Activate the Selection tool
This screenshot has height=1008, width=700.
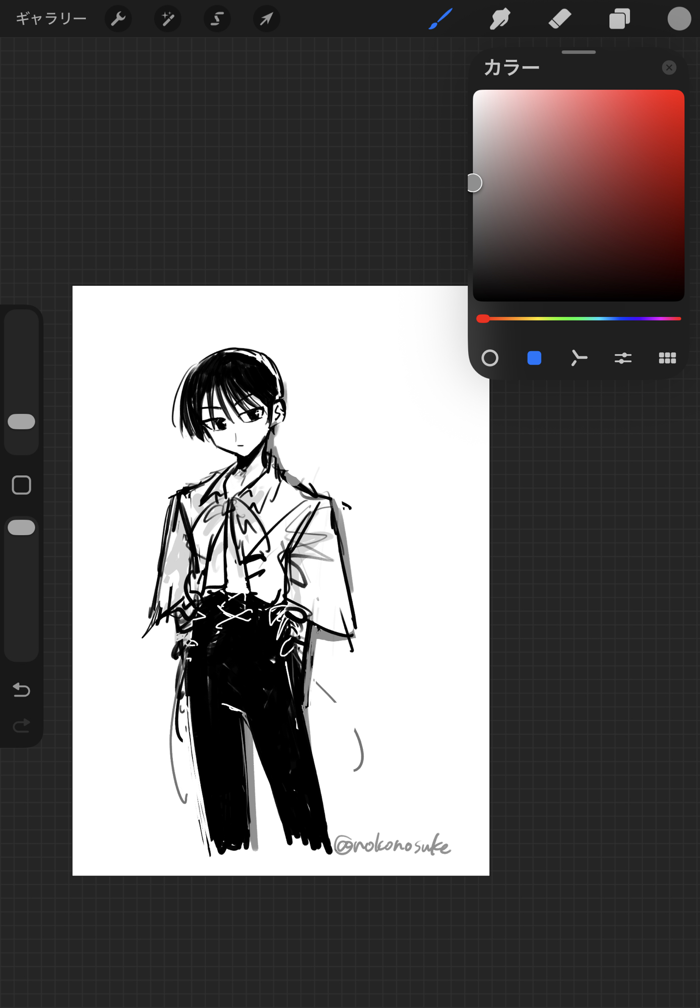[217, 19]
